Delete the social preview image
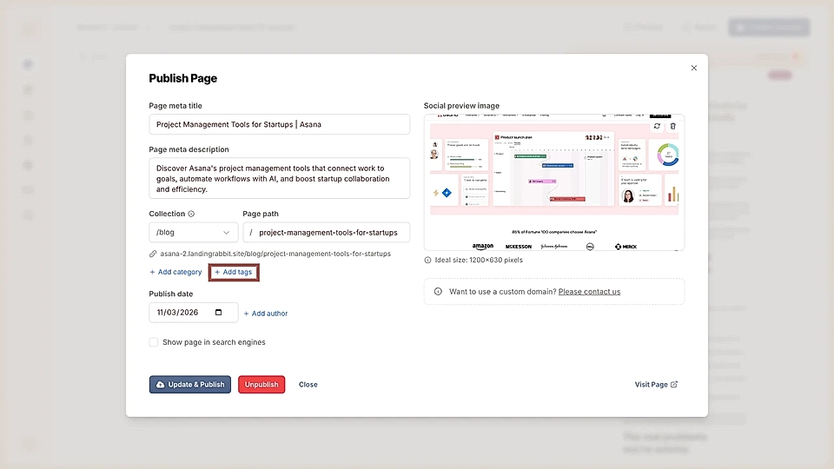Viewport: 834px width, 469px height. tap(672, 126)
